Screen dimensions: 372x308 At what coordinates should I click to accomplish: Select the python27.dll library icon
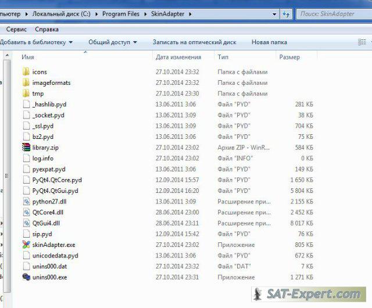click(x=26, y=202)
